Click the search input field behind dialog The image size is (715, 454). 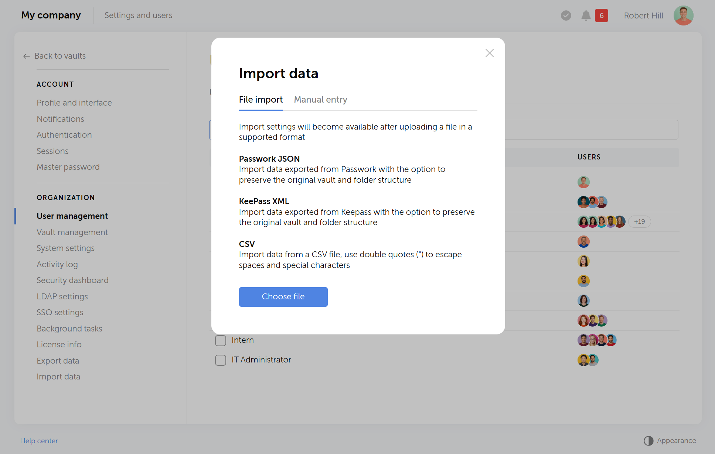click(x=591, y=130)
